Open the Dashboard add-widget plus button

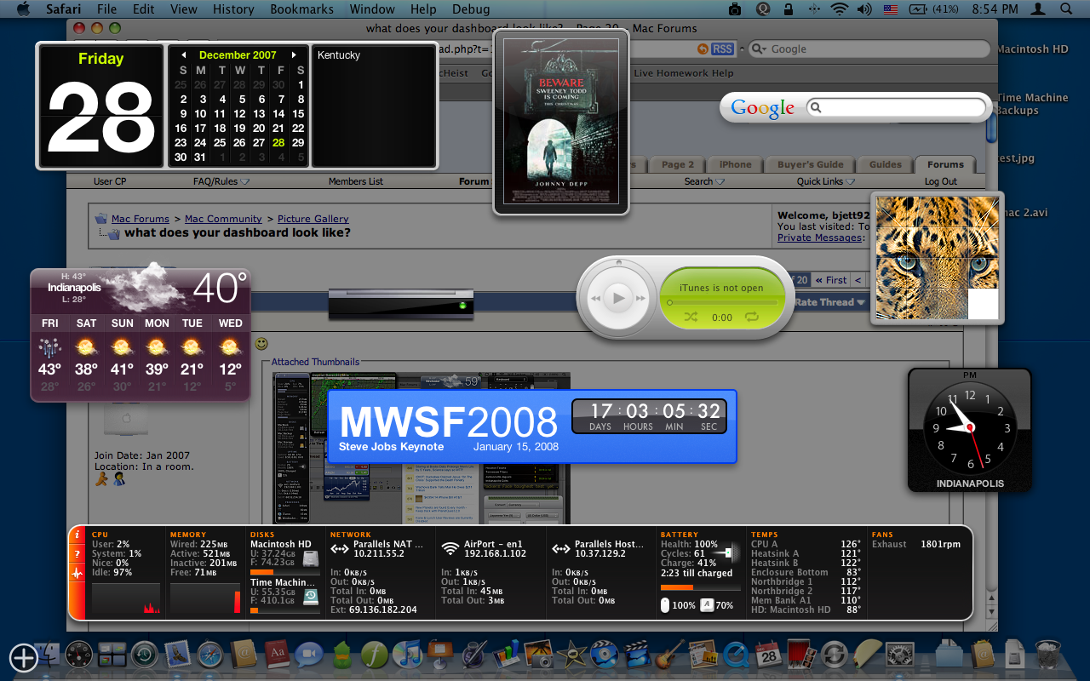[x=23, y=656]
